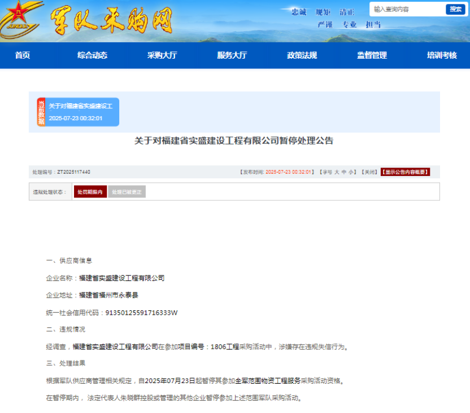The width and height of the screenshot is (470, 413).
Task: Open the 服务大厅 navigation tab
Action: pos(232,55)
